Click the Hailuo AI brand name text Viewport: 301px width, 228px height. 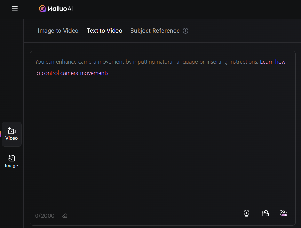[60, 9]
